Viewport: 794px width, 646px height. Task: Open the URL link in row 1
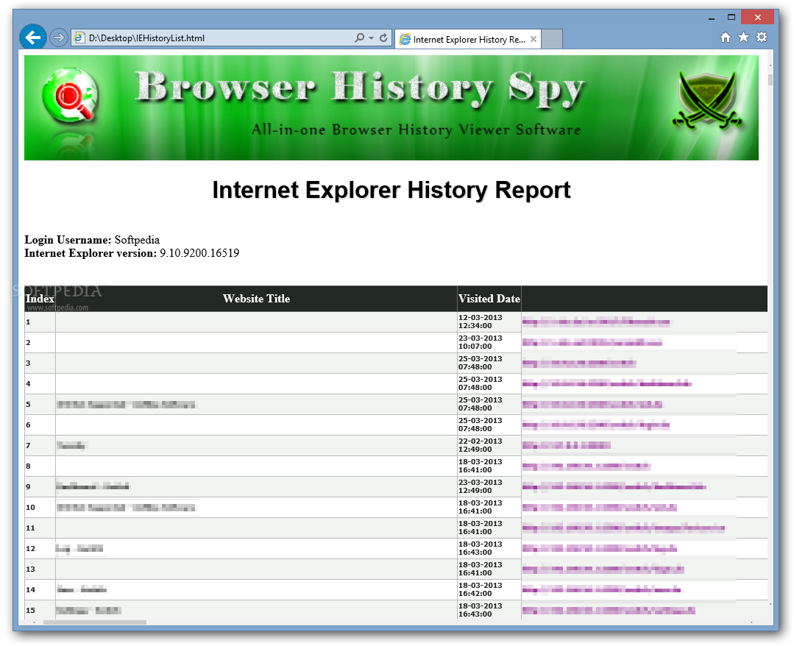tap(596, 322)
